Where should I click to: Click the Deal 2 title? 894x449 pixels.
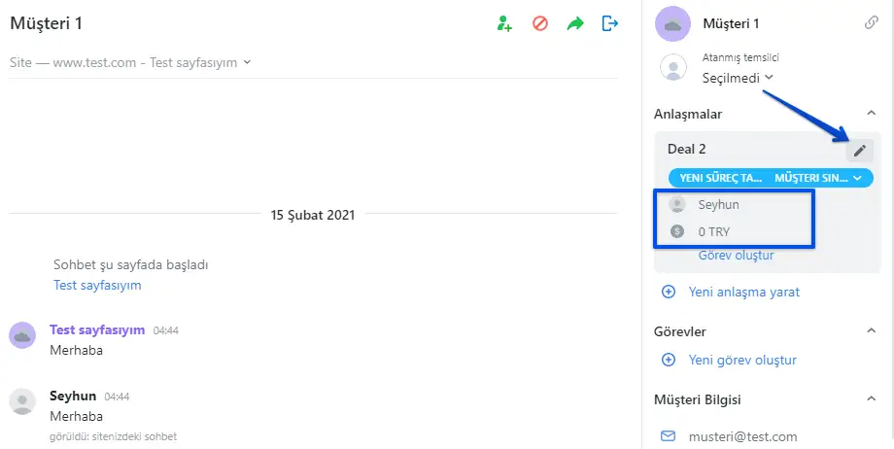click(686, 149)
